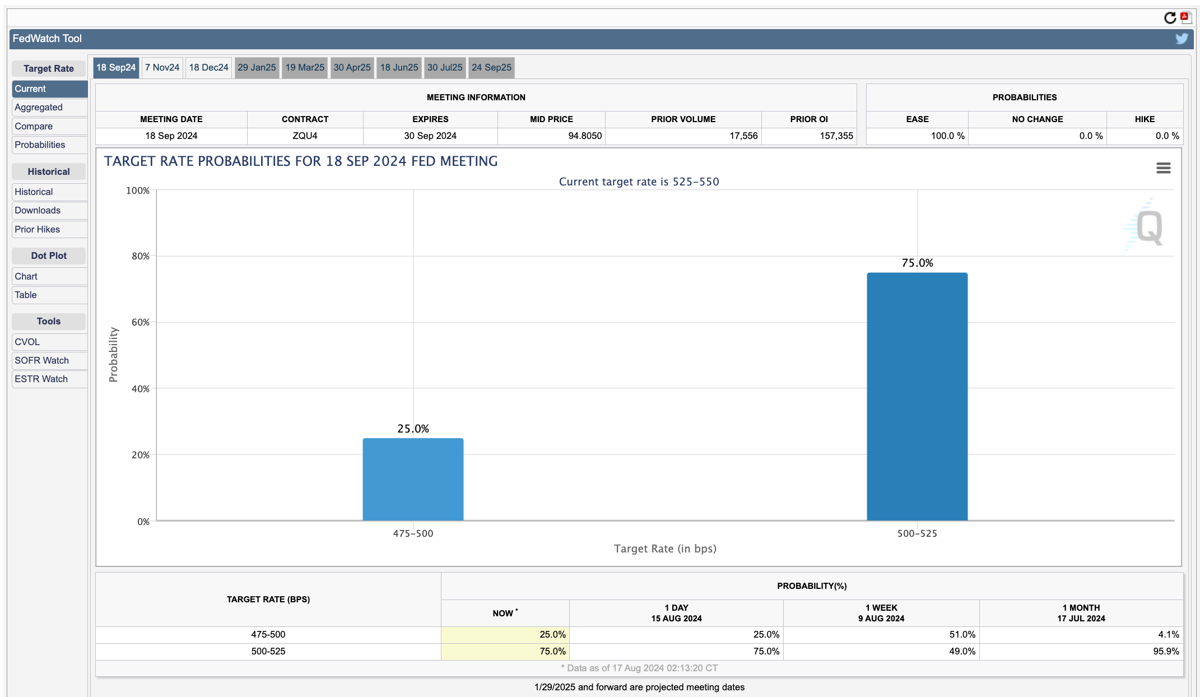Image resolution: width=1200 pixels, height=697 pixels.
Task: Switch to the 18 Dec24 tab
Action: [x=208, y=68]
